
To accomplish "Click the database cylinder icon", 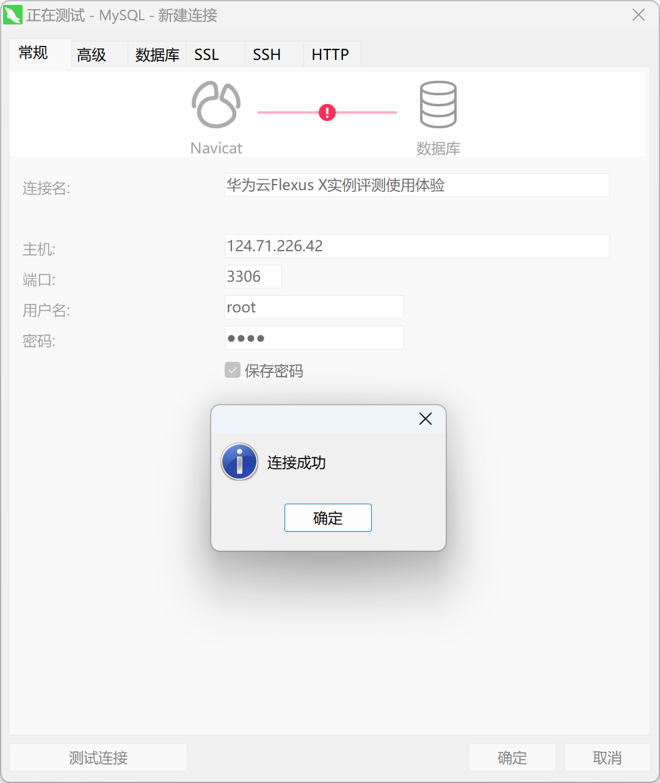I will 438,105.
